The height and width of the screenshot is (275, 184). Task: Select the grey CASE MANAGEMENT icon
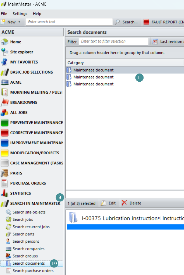pos(4,163)
